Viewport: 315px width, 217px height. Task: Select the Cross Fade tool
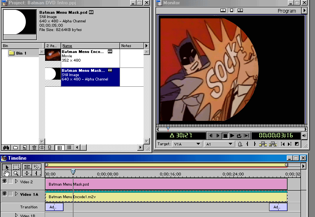click(27, 173)
